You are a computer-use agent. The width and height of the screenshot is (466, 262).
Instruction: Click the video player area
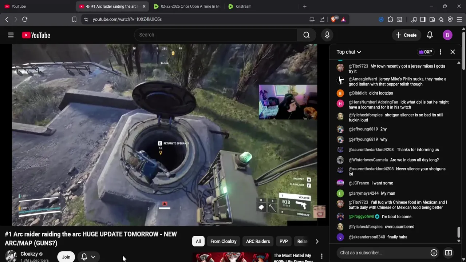click(x=165, y=135)
